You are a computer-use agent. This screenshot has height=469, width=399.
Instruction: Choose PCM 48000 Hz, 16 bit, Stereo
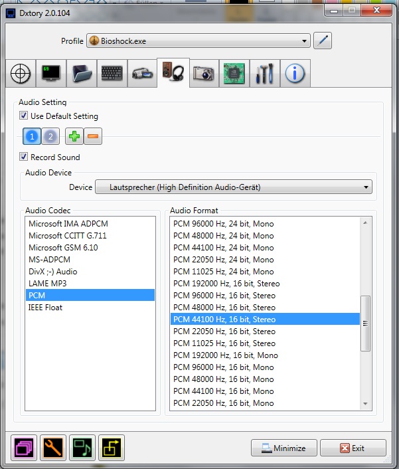coord(265,308)
